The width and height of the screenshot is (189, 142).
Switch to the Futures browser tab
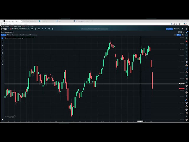[x=64, y=21]
